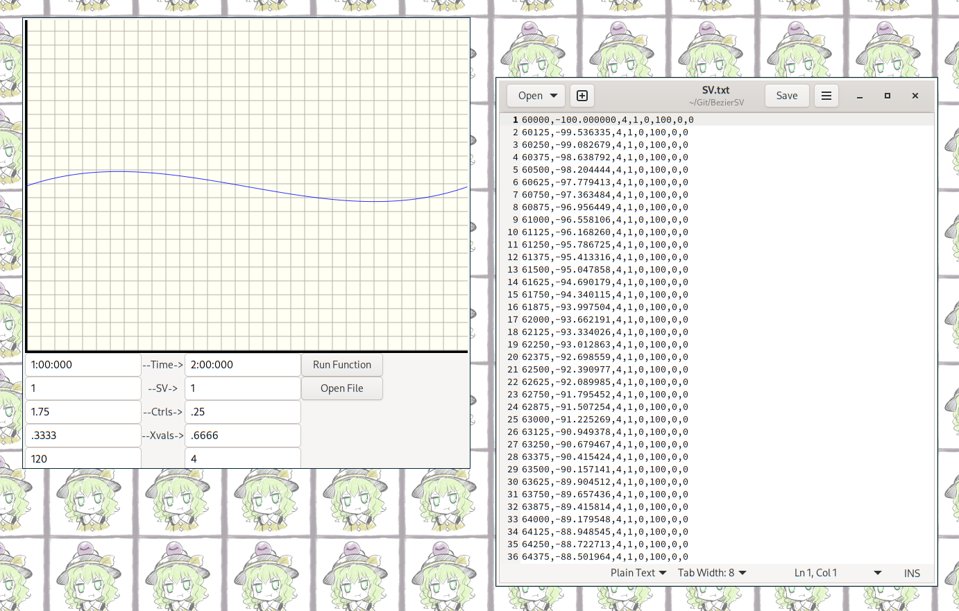
Task: Select the first control value 1.75 field
Action: point(83,412)
